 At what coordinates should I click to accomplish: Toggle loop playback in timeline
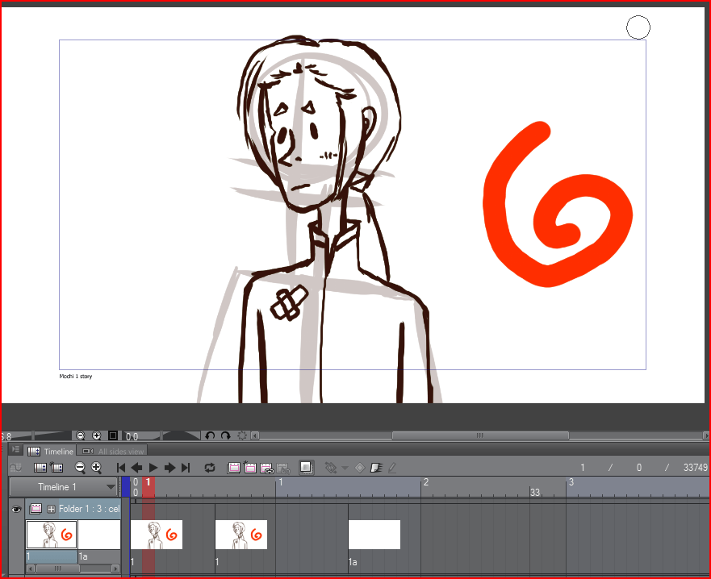point(210,468)
